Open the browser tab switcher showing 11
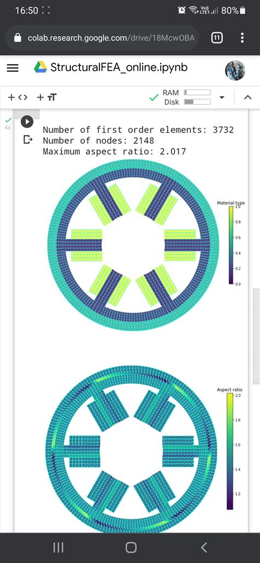The width and height of the screenshot is (260, 563). pyautogui.click(x=217, y=37)
